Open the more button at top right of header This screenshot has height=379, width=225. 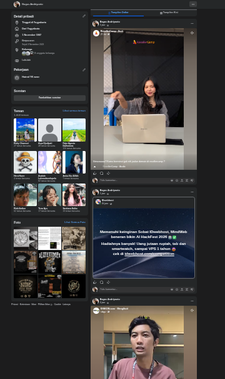[193, 4]
